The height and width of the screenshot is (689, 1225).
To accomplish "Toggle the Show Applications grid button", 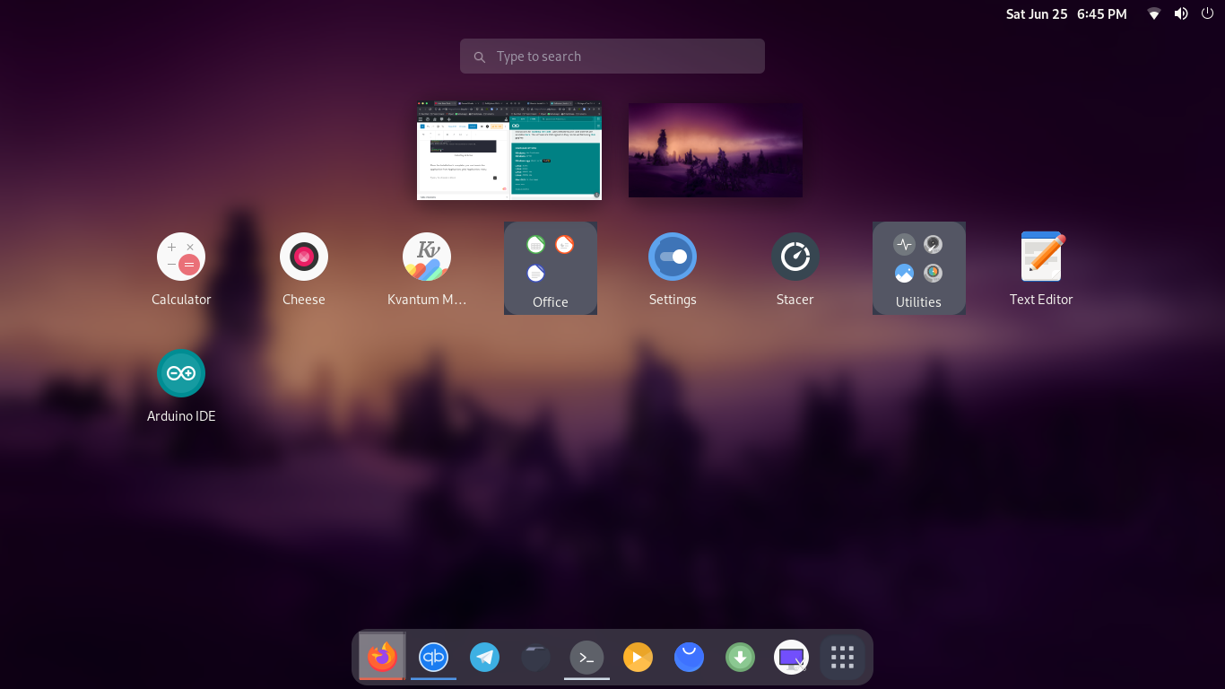I will pyautogui.click(x=842, y=658).
